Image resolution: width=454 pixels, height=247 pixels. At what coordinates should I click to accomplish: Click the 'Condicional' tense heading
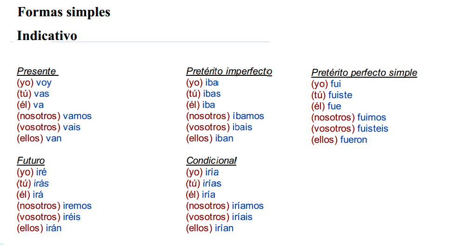coord(211,161)
